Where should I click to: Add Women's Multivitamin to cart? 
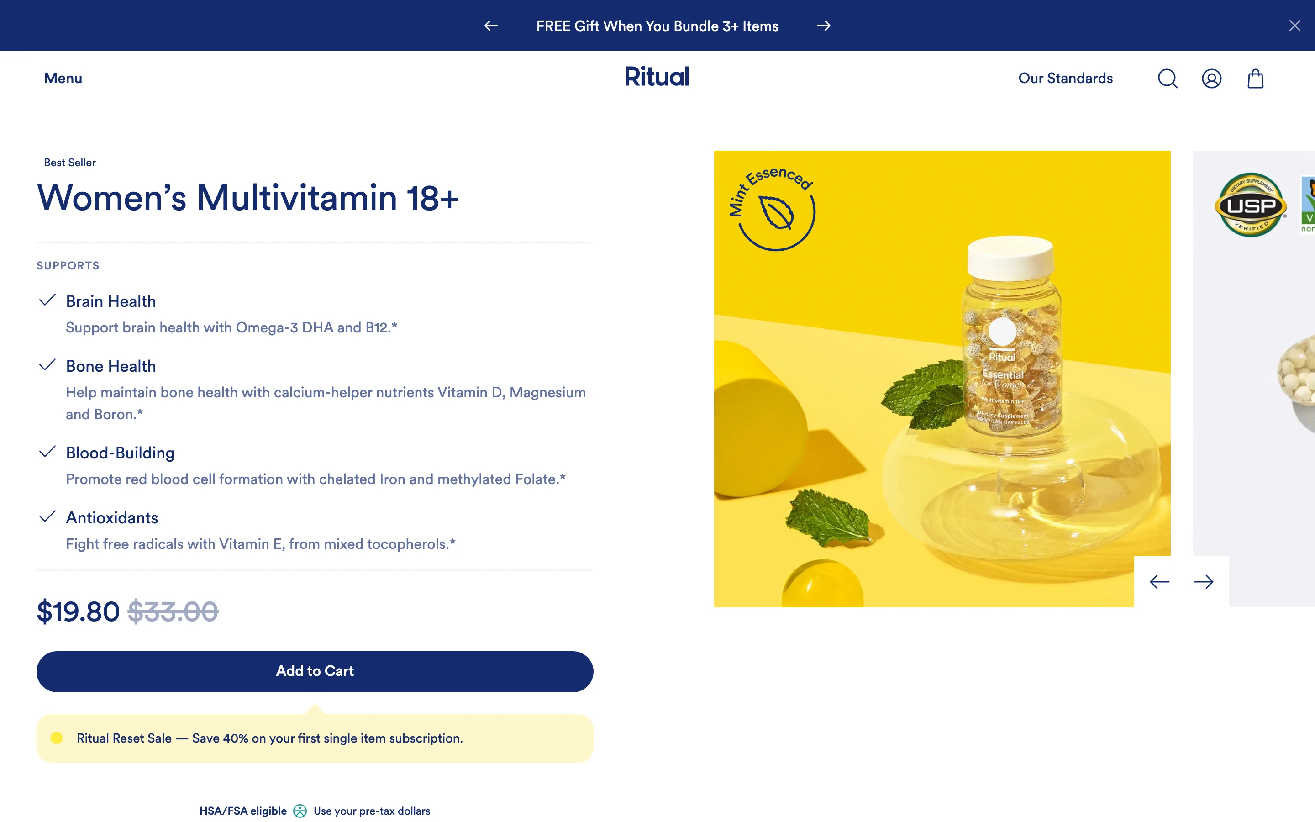[315, 671]
